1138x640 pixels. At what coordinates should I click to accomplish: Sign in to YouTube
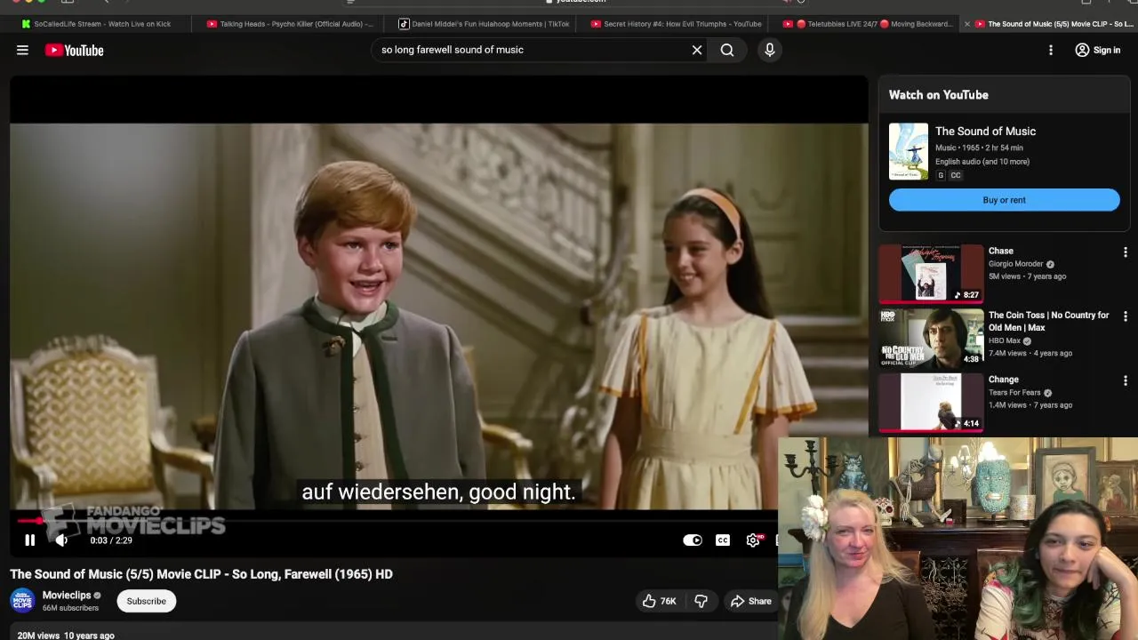pos(1098,51)
